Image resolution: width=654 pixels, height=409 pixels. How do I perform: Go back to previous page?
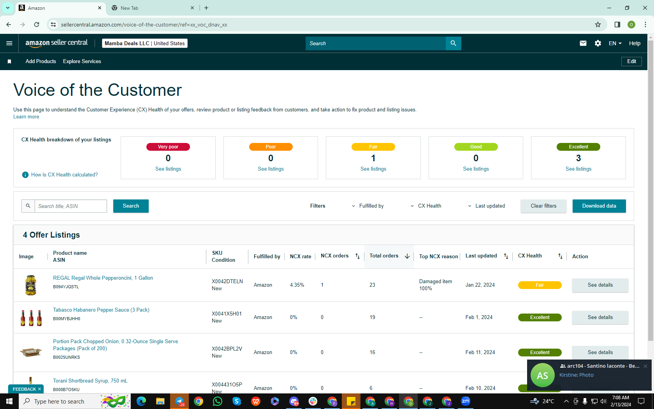[9, 25]
